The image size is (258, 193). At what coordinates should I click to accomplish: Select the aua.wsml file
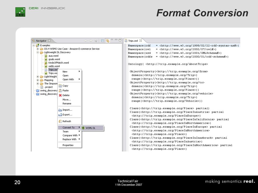(x=53, y=56)
